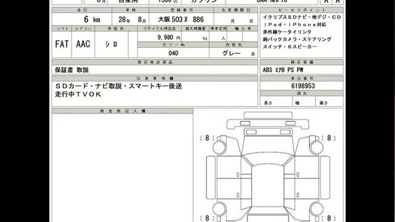Click chassis number "6198953"
The height and width of the screenshot is (222, 395).
pyautogui.click(x=303, y=86)
